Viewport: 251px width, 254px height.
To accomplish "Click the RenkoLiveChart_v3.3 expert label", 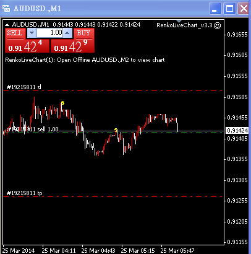I will point(184,25).
